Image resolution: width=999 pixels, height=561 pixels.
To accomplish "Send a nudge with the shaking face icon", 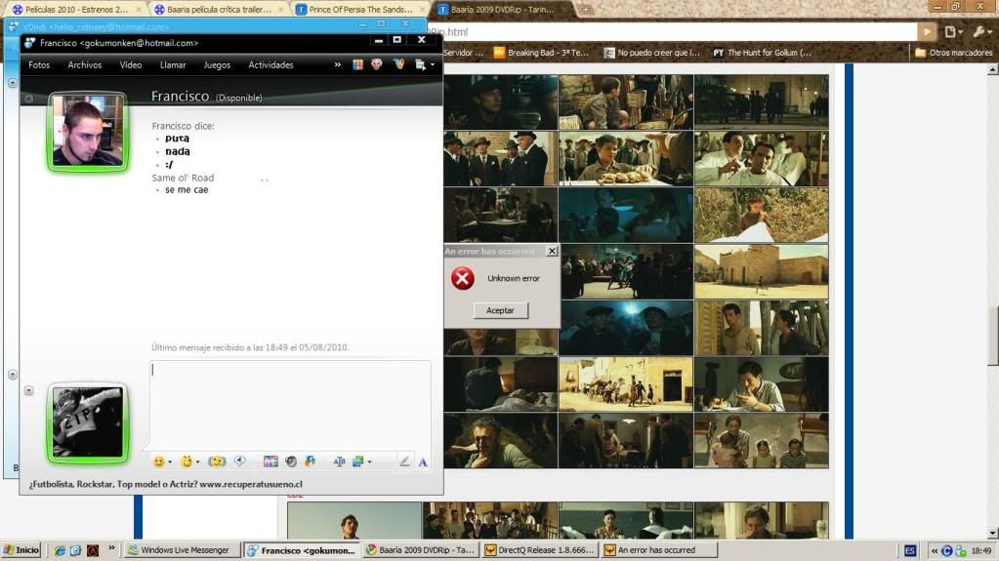I will (217, 461).
